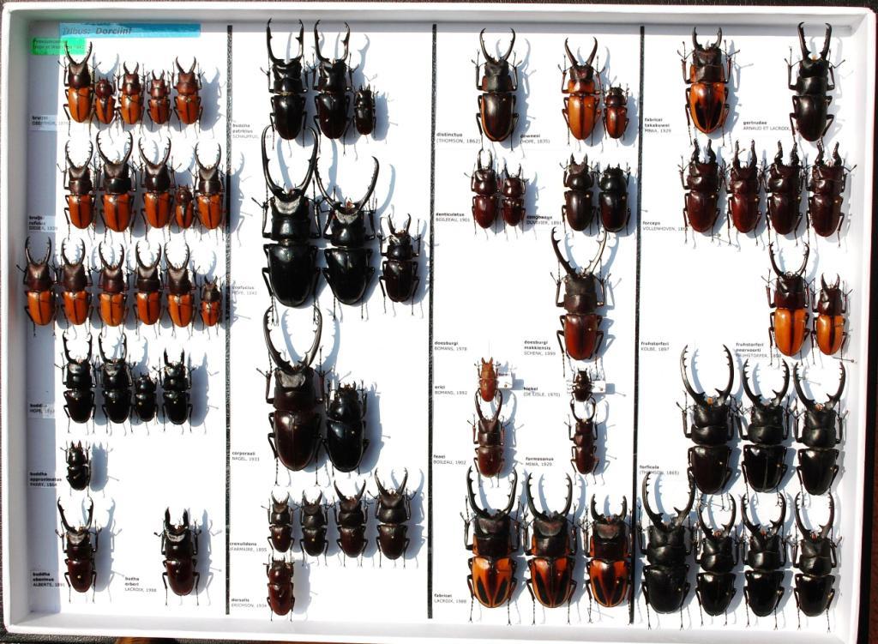Click the blue Tribus Dorciini header label
The image size is (878, 644).
coord(129,30)
